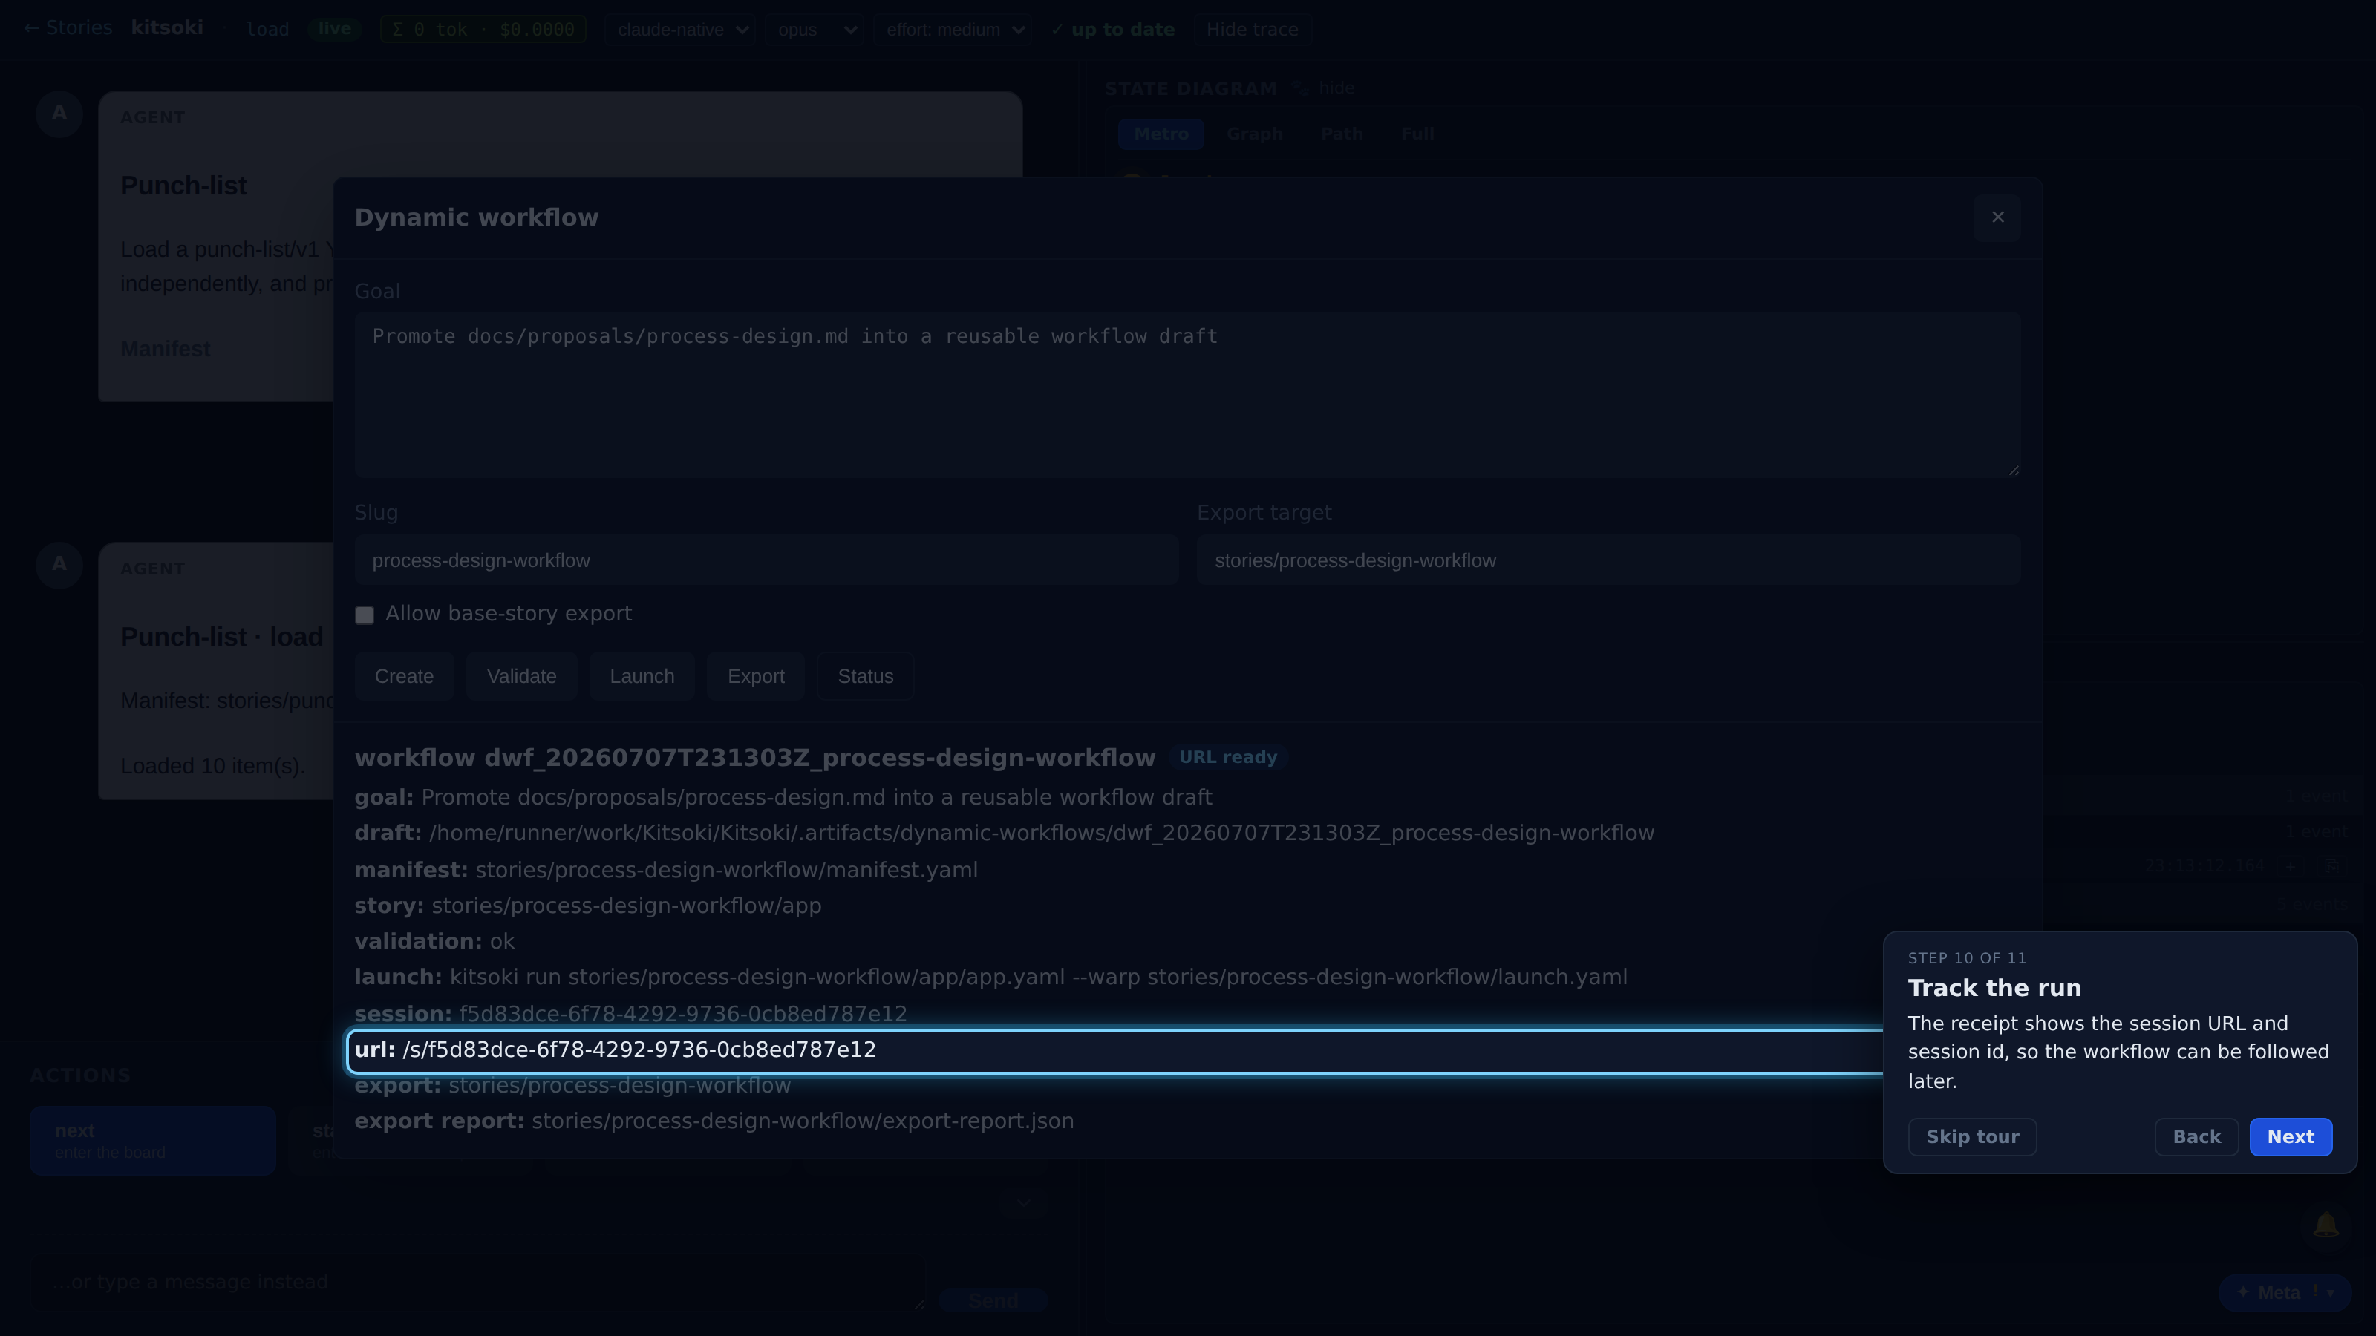Click the token cost counter badge
Screen dimensions: 2376x1336
(483, 30)
